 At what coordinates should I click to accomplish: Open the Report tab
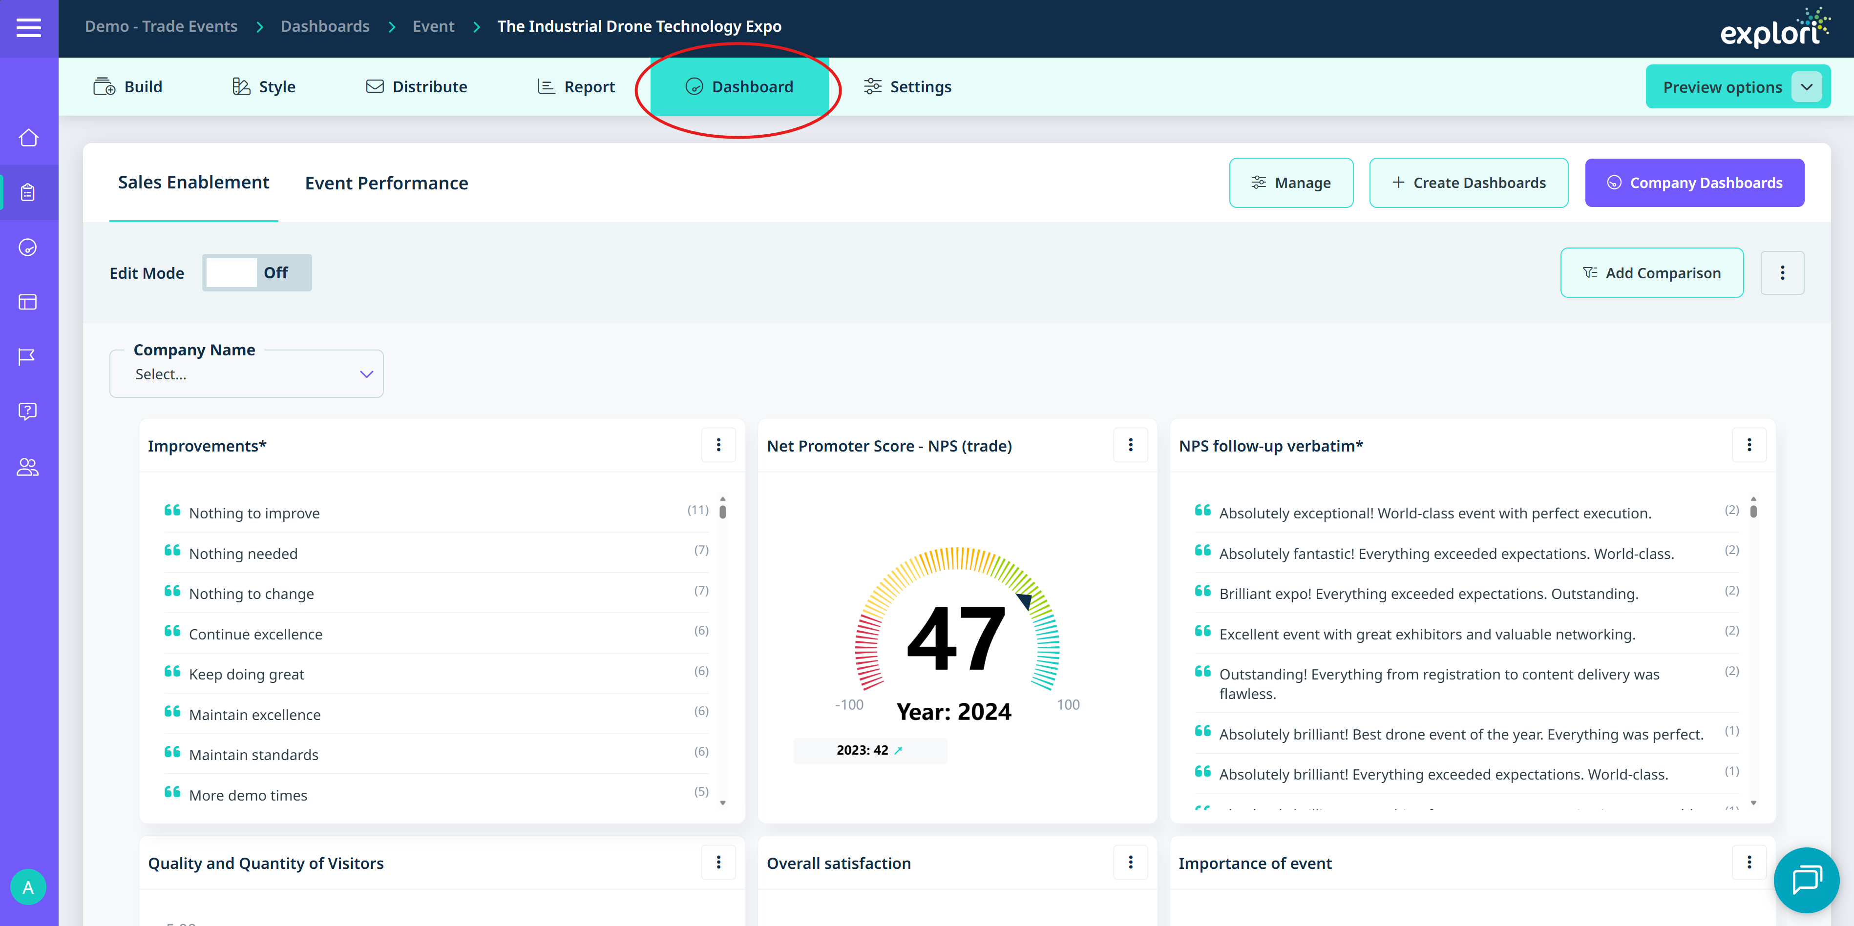(576, 87)
